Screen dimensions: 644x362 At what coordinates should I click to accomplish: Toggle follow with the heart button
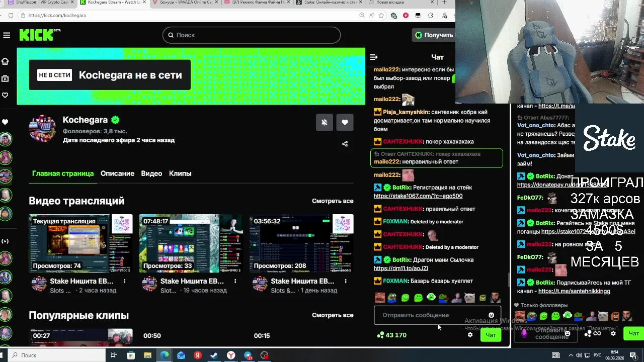[345, 122]
